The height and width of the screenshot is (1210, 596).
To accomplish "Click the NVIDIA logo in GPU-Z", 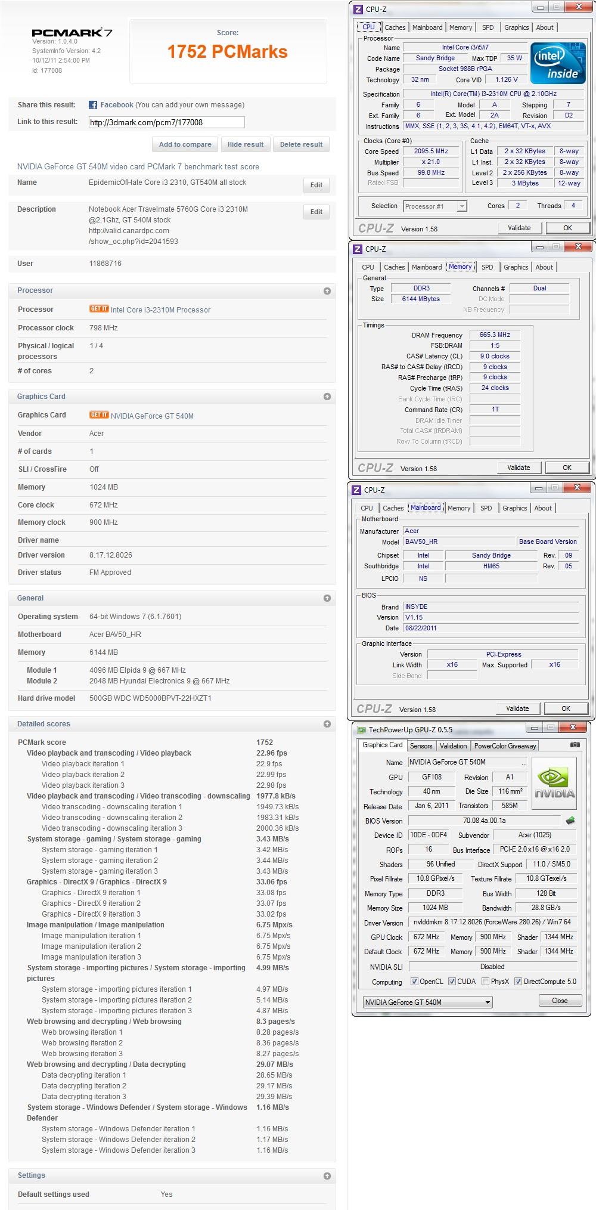I will (554, 784).
